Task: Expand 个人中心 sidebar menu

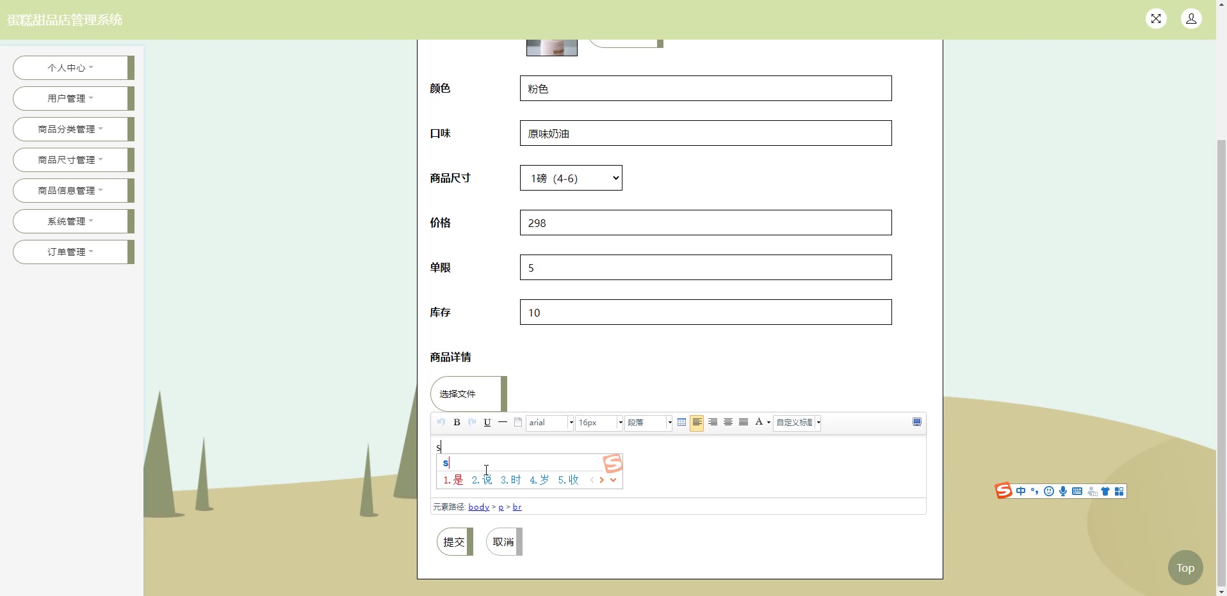Action: coord(74,68)
